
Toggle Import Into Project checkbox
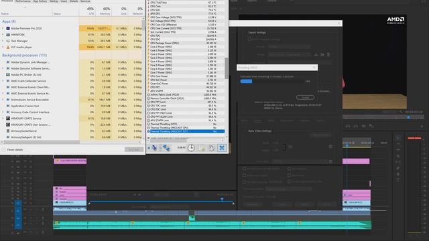tap(244, 175)
